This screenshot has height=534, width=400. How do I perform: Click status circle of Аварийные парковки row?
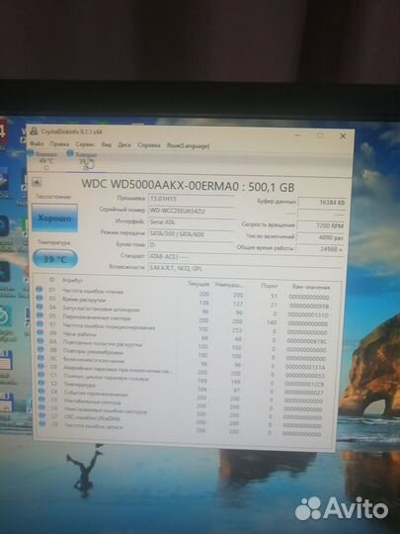41,366
